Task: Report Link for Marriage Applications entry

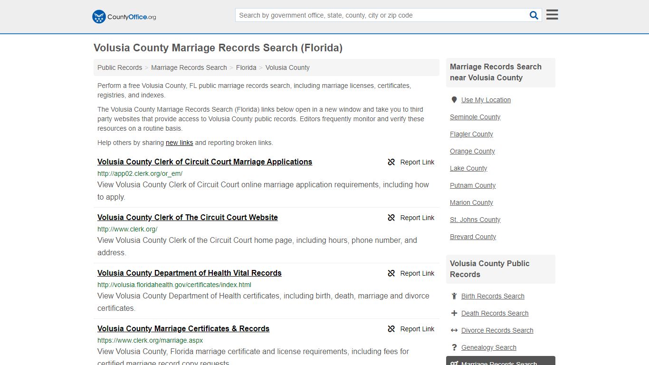Action: click(x=417, y=162)
